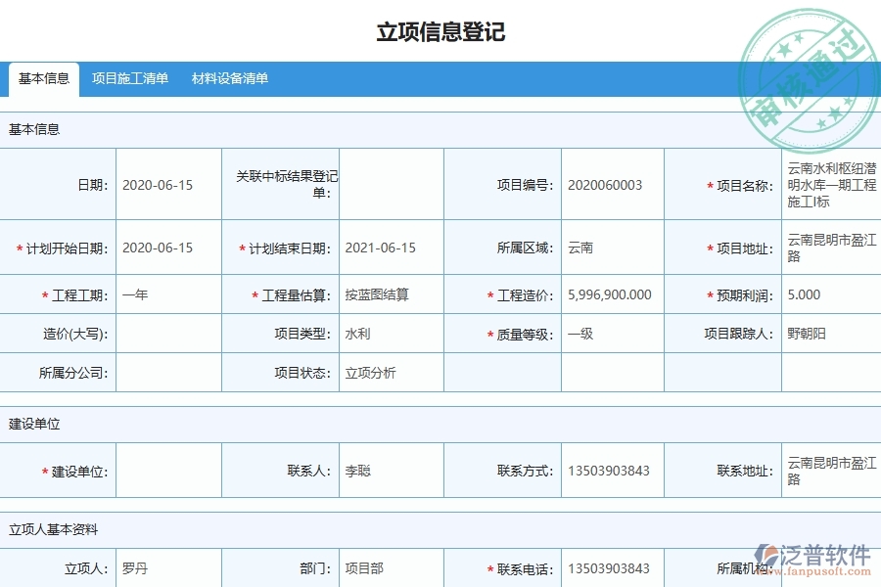
Task: Click the 所属区域 field showing 云南
Action: 607,248
